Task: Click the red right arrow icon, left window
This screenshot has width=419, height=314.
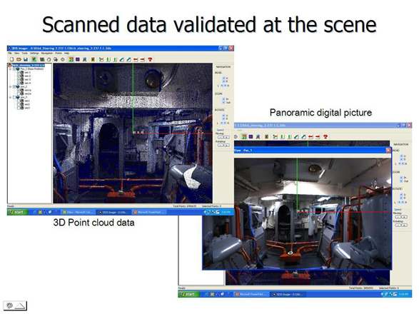Action: [143, 59]
